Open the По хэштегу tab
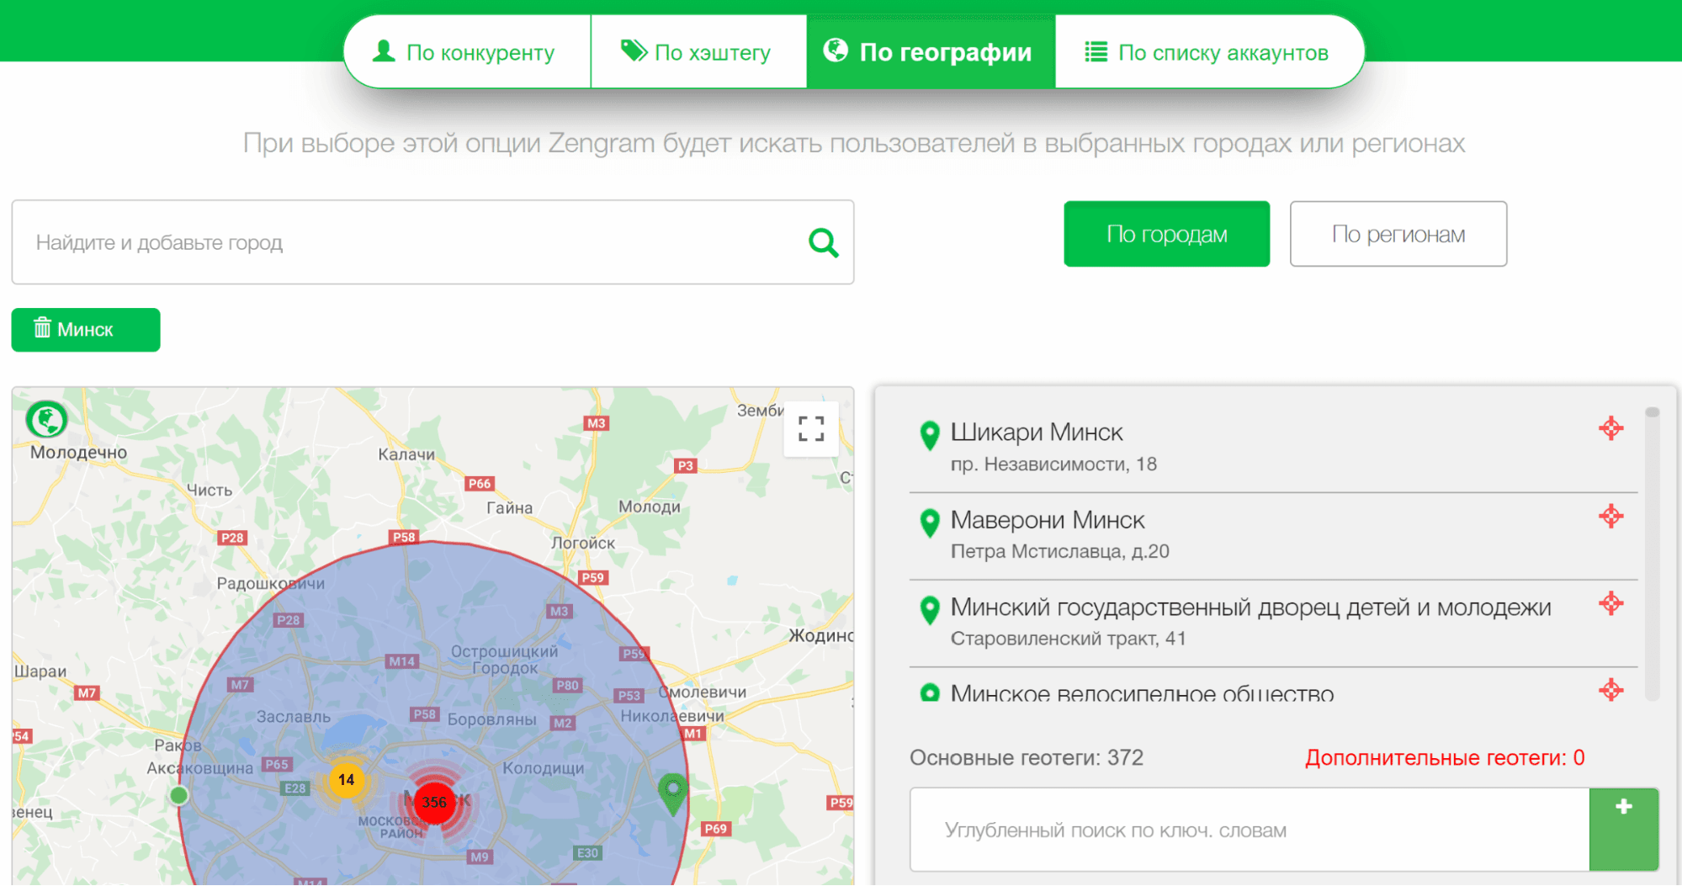Screen dimensions: 1682x886 [698, 52]
